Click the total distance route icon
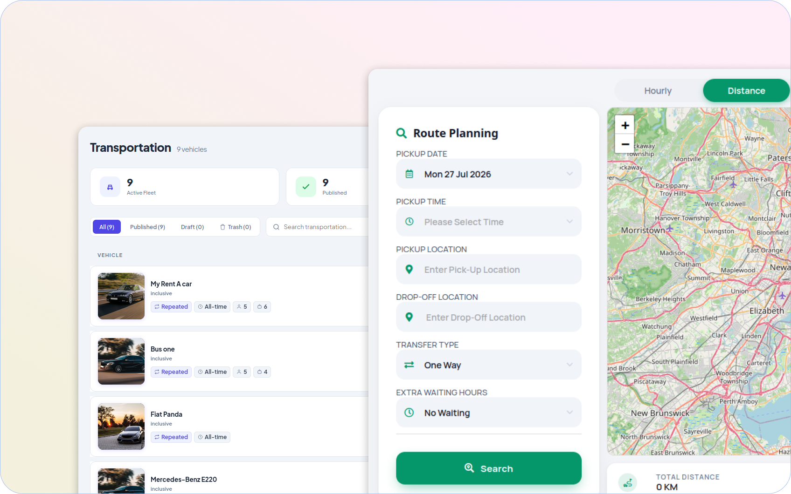Viewport: 791px width, 494px height. pyautogui.click(x=628, y=483)
